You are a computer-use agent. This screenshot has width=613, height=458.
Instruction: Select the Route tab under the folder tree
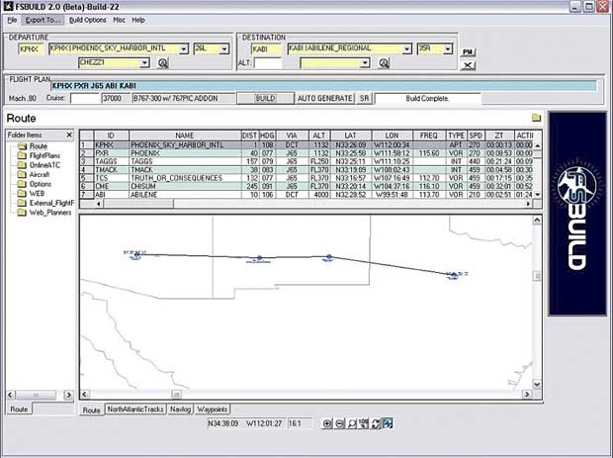point(19,410)
